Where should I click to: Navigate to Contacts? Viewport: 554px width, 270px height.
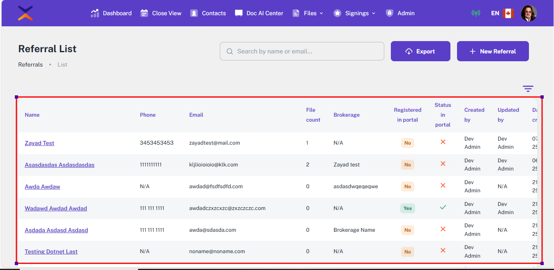tap(208, 13)
